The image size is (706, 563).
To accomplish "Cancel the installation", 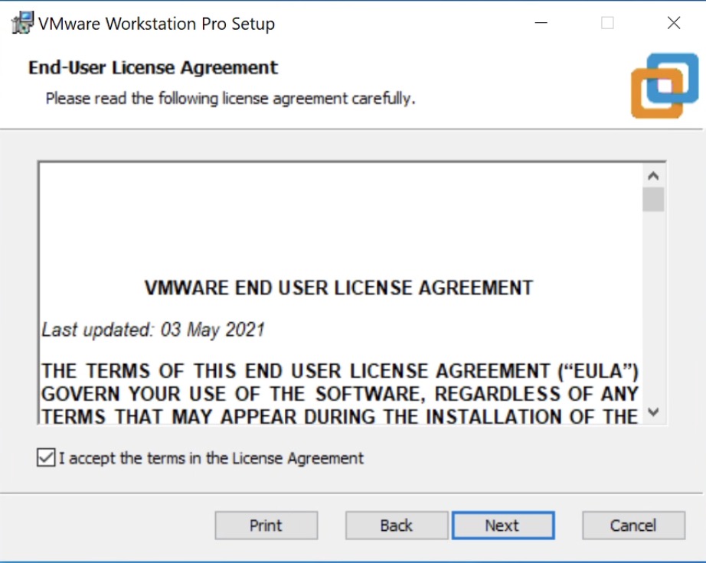I will click(x=633, y=526).
